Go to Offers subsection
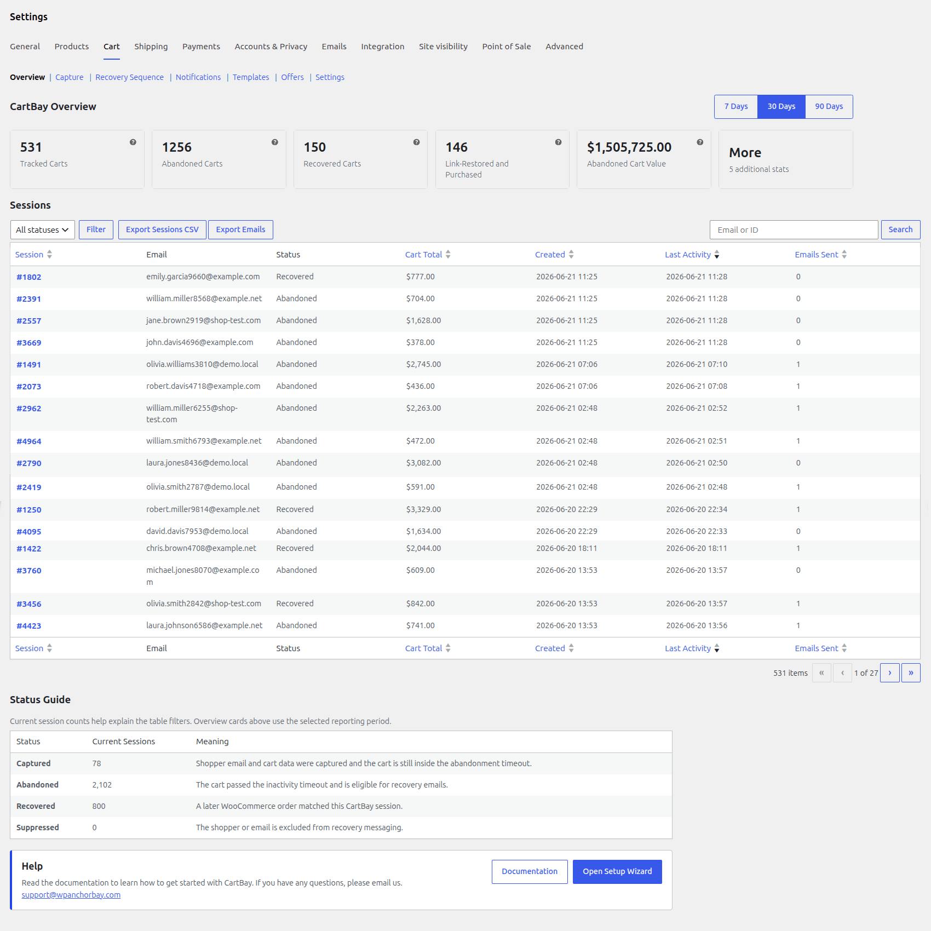This screenshot has height=931, width=931. [x=292, y=77]
